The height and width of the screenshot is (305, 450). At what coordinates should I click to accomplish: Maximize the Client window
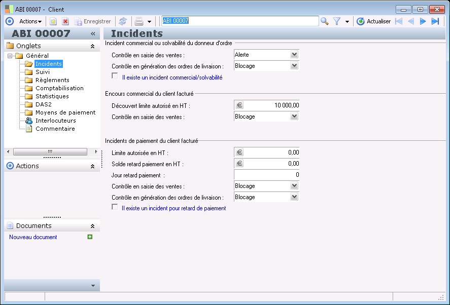click(420, 10)
